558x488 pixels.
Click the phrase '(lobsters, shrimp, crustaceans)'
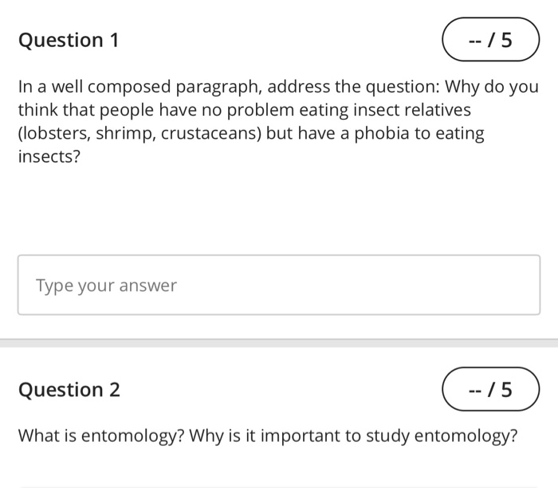(139, 133)
